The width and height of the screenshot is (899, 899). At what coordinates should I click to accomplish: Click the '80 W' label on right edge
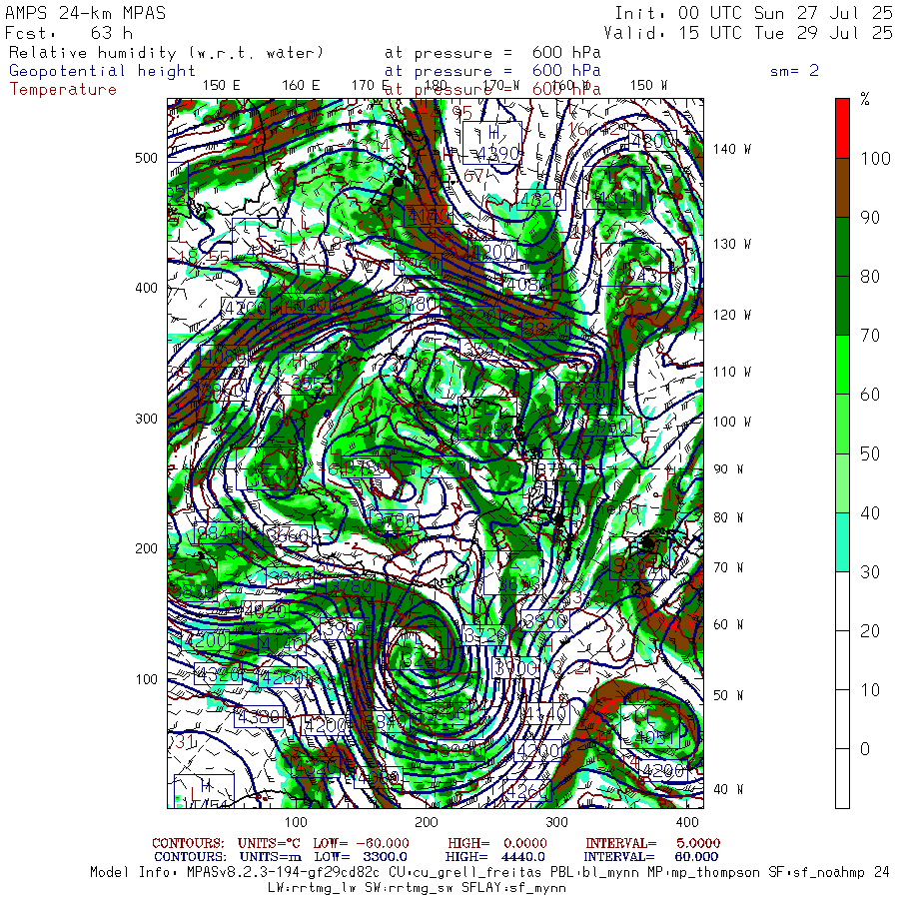point(727,517)
